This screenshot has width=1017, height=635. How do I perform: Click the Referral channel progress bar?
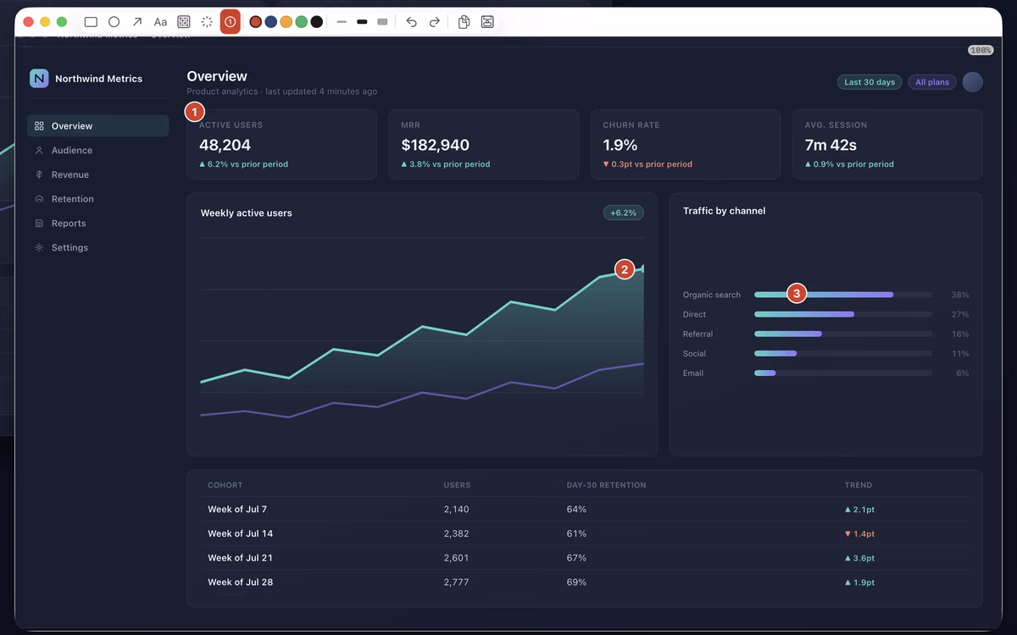coord(843,334)
